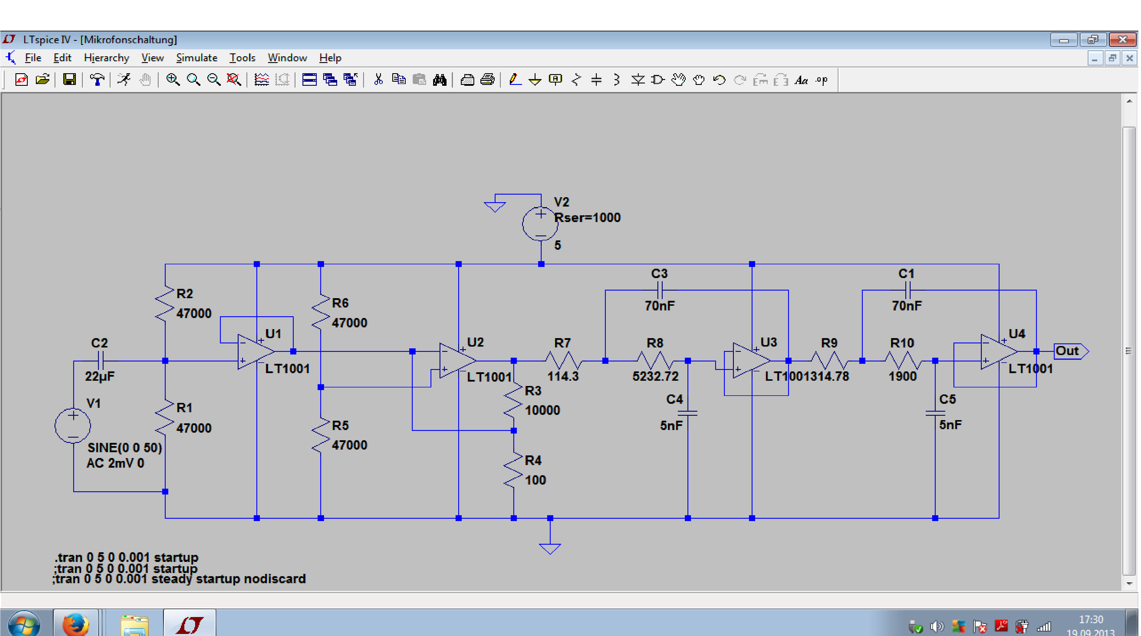Open the Control Panel hammer icon

pyautogui.click(x=97, y=80)
